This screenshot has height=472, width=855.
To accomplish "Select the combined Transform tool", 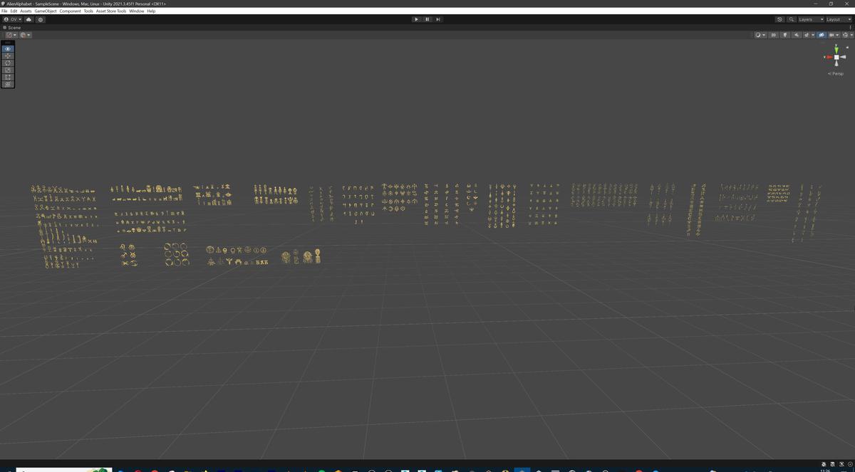I will tap(7, 84).
